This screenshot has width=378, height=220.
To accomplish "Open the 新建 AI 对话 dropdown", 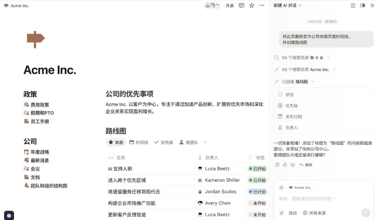I will click(x=288, y=5).
